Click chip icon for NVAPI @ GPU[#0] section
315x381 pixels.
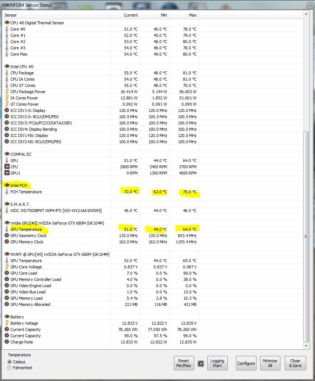tap(7, 254)
